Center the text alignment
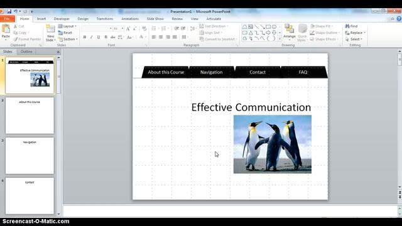Screen dimensions: 402x226 click(161, 37)
